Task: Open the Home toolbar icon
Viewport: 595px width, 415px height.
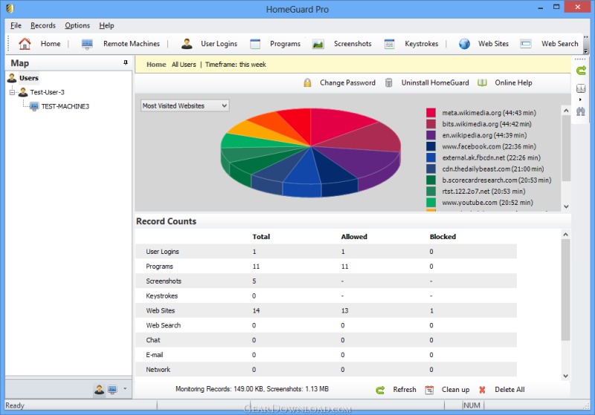Action: point(25,44)
